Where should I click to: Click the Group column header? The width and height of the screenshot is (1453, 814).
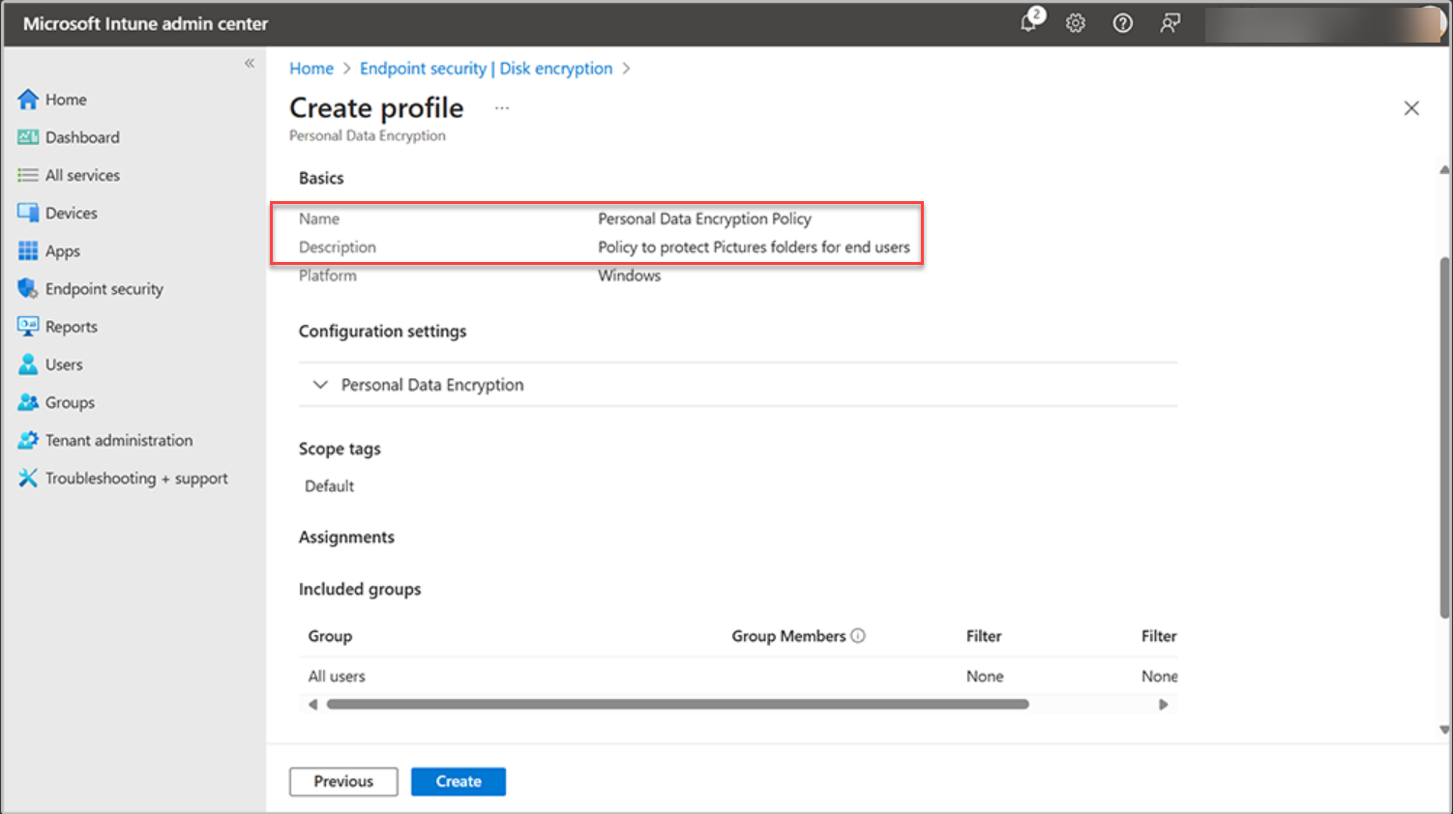coord(330,636)
